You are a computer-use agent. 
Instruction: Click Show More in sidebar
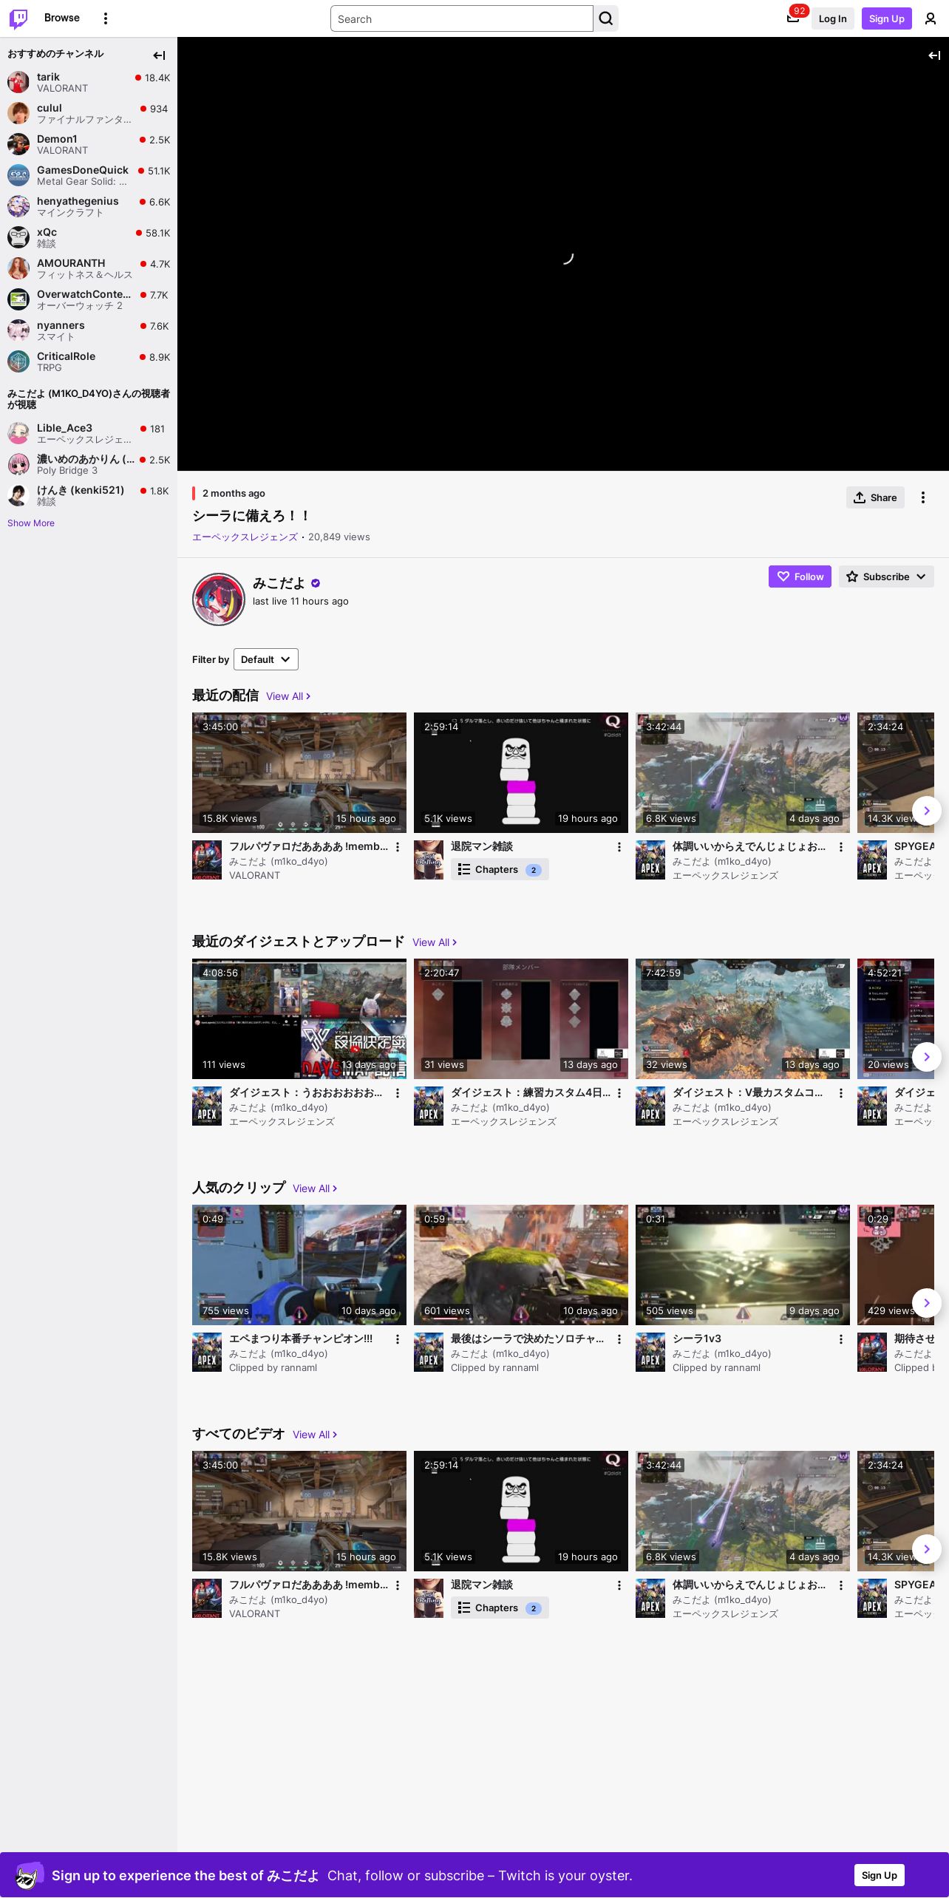pyautogui.click(x=31, y=523)
